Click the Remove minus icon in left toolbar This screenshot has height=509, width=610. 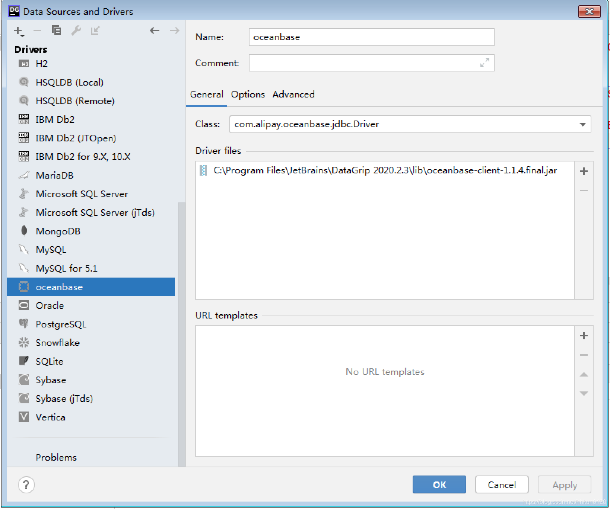[x=37, y=31]
